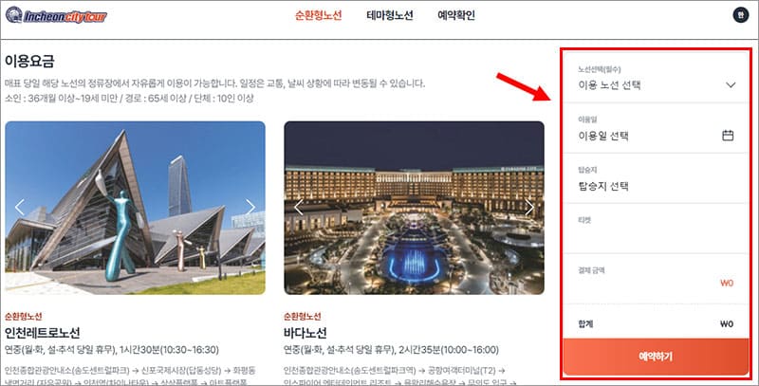Screen dimensions: 759x386
Task: Expand the 이용 노선 선택 chevron
Action: pyautogui.click(x=731, y=85)
